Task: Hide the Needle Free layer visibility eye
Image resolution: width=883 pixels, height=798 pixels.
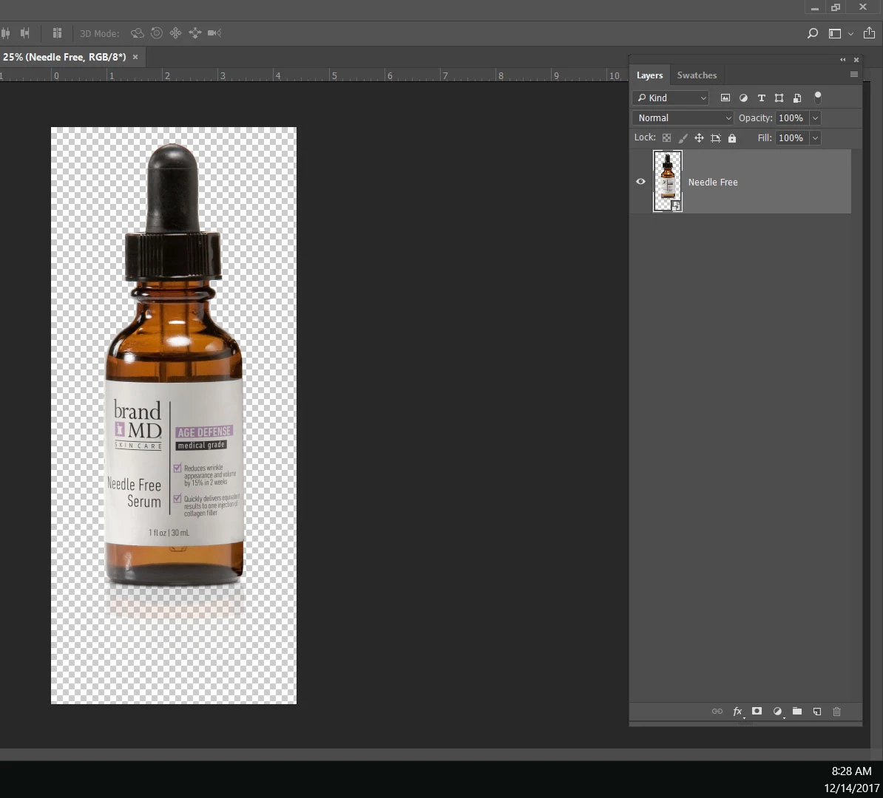Action: (640, 181)
